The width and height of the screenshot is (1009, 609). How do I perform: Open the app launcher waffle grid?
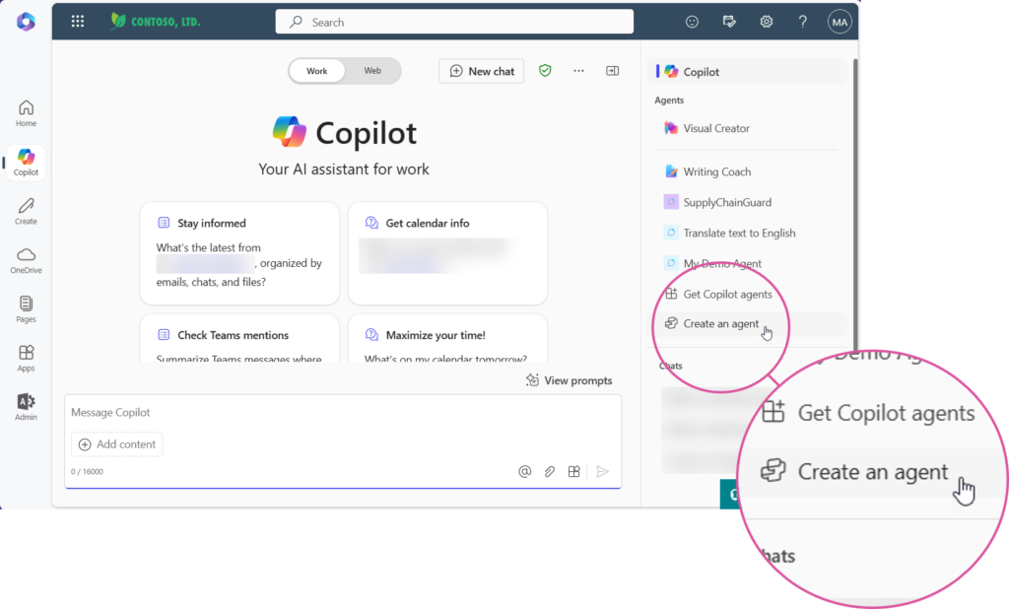click(x=78, y=22)
